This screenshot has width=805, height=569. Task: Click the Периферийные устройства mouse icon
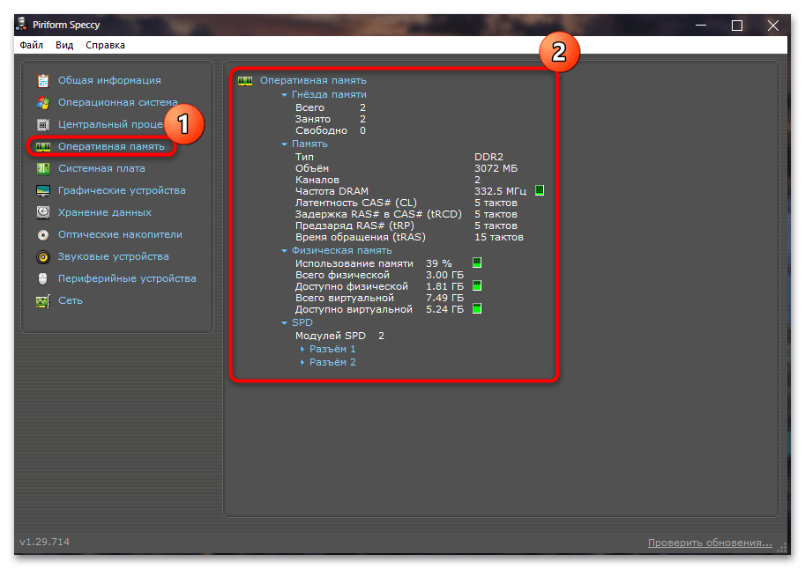[42, 278]
